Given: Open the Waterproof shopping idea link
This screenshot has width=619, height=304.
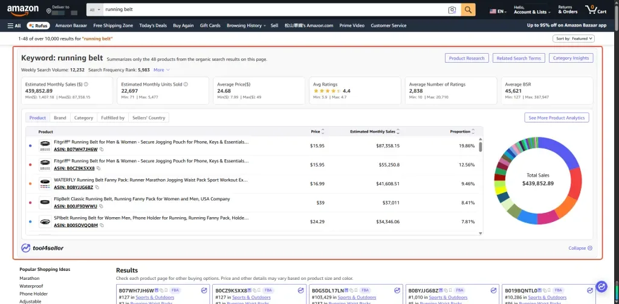Looking at the screenshot, I should pos(31,286).
